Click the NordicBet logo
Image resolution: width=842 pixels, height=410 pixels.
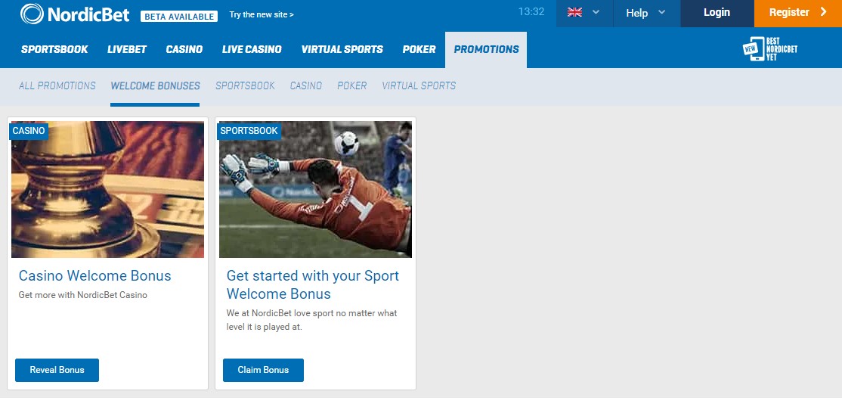[x=75, y=14]
